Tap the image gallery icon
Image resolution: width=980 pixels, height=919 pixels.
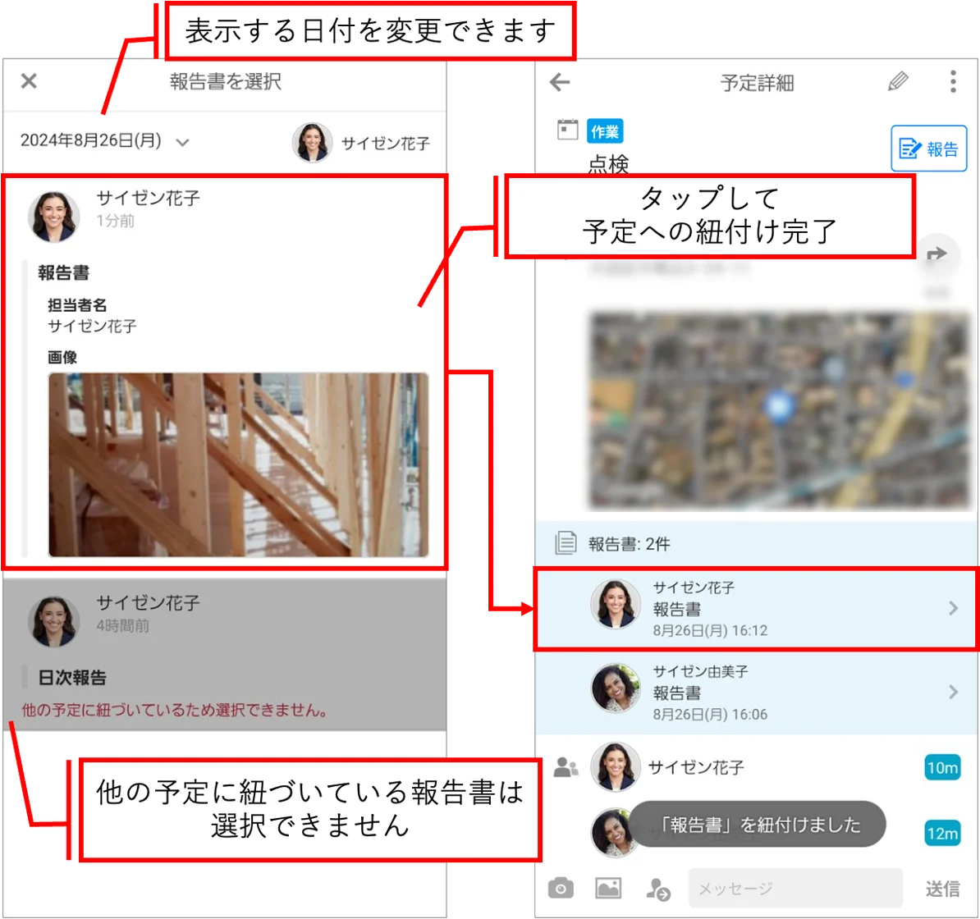pos(608,888)
